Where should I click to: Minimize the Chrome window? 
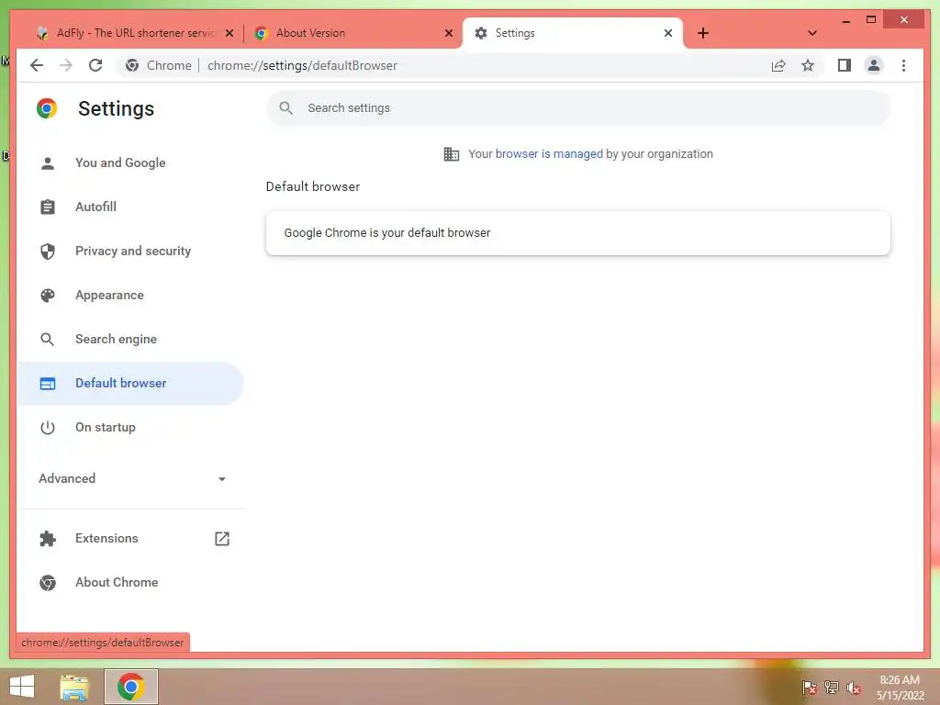(845, 20)
